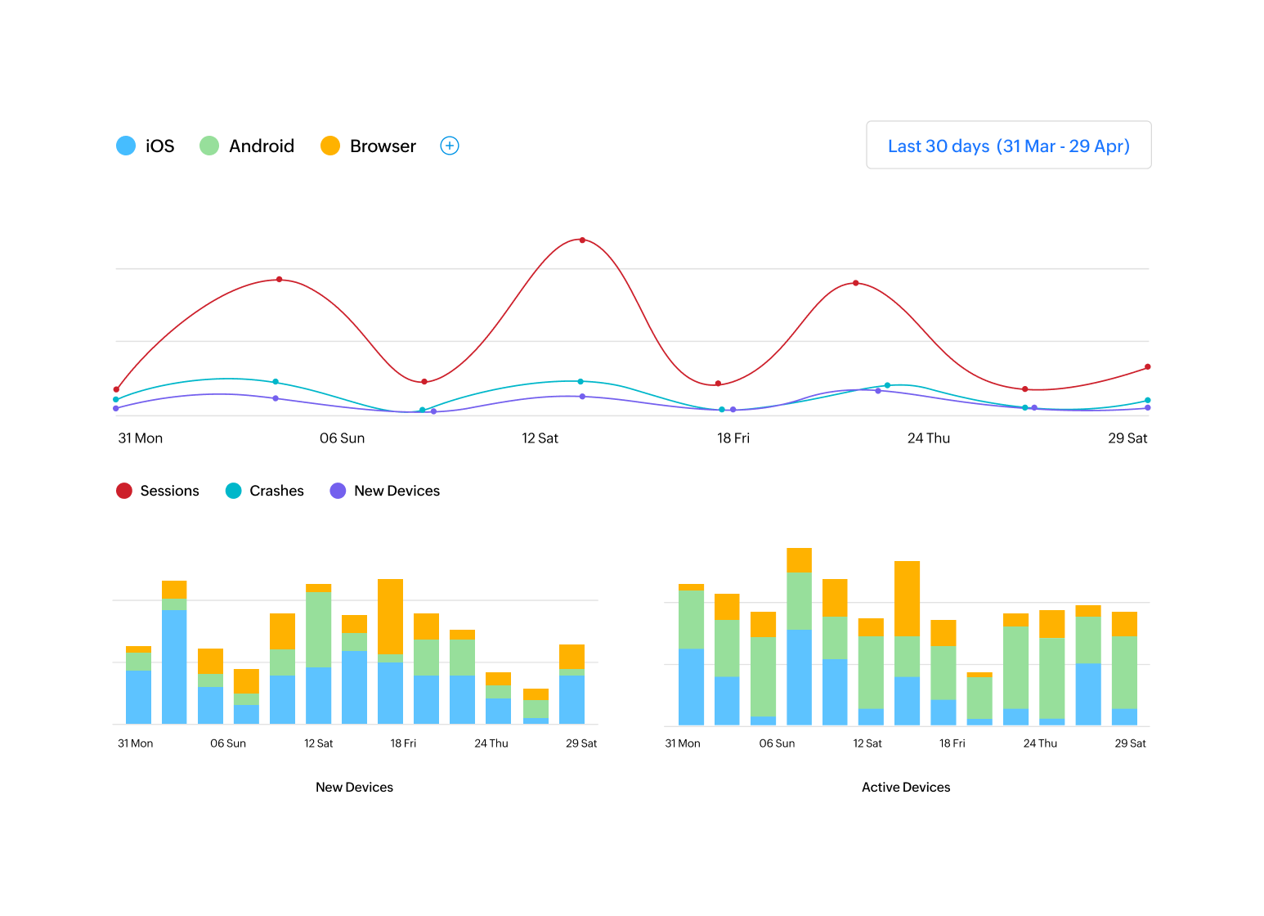Toggle the iOS platform legend circle
The width and height of the screenshot is (1264, 916).
(126, 146)
